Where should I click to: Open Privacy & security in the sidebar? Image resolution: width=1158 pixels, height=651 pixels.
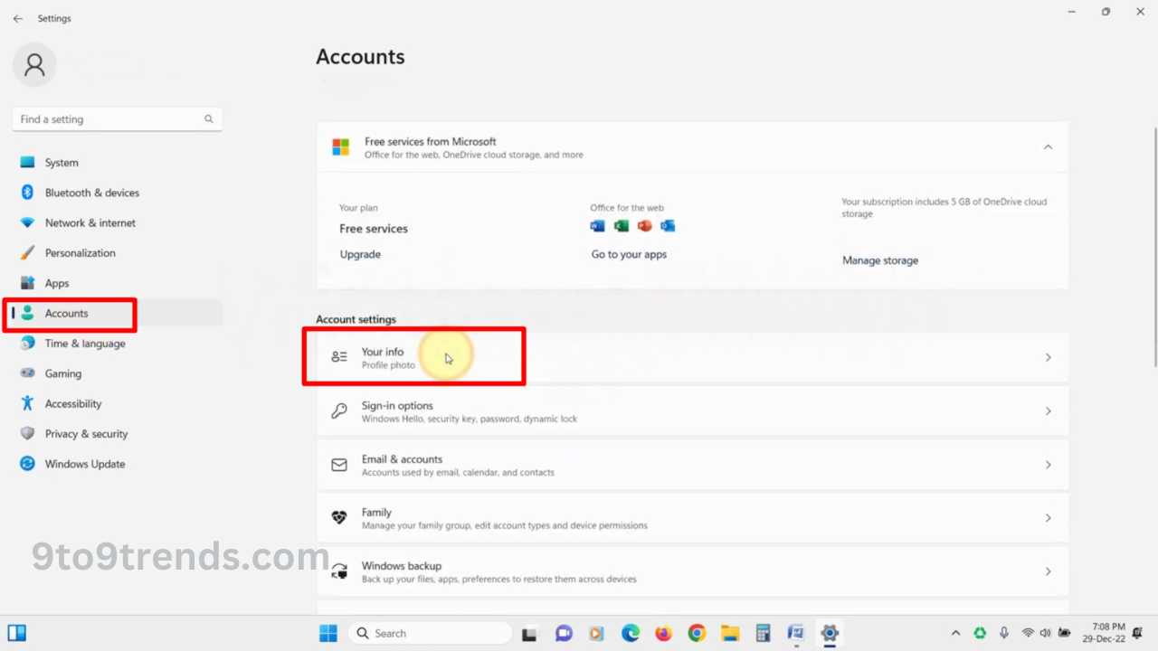pyautogui.click(x=118, y=434)
